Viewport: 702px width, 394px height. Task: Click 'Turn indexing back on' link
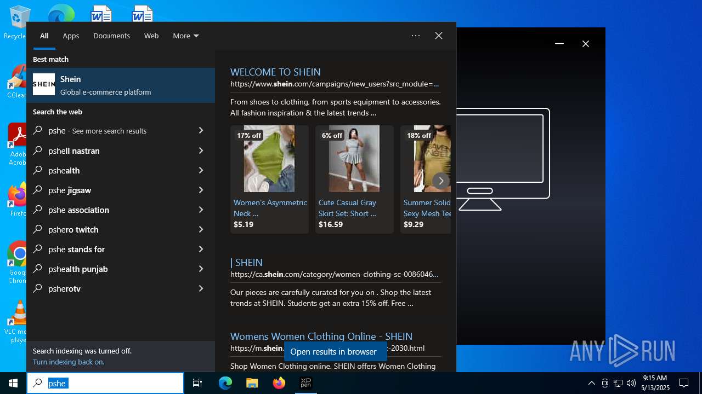coord(69,362)
